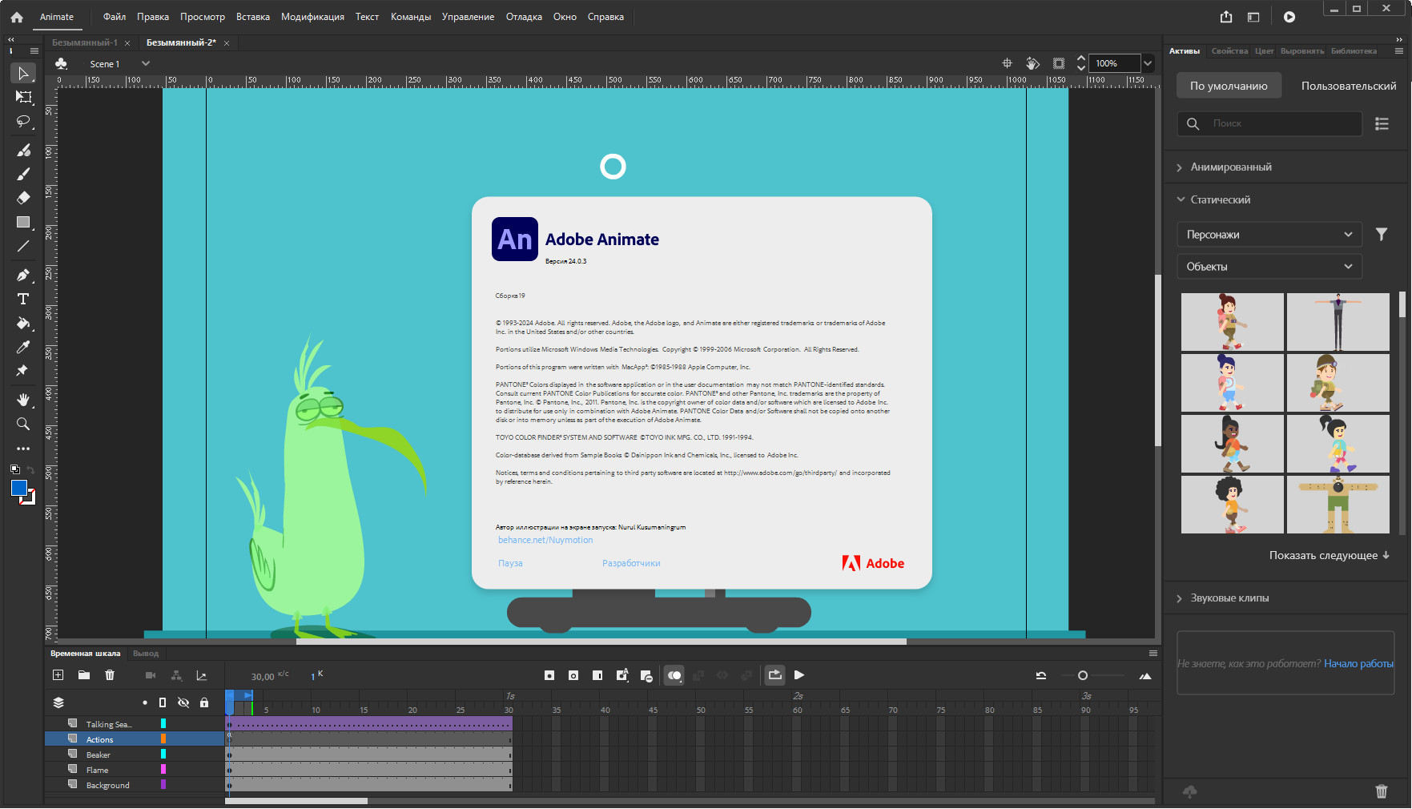Select the Asset Warp pin tool
The height and width of the screenshot is (809, 1412).
(x=23, y=371)
